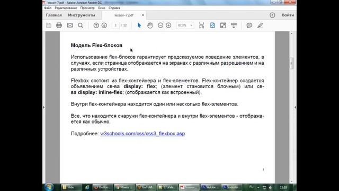Click the taskbar clock 15:18
Screen dimensions: 339x191
[x=283, y=187]
